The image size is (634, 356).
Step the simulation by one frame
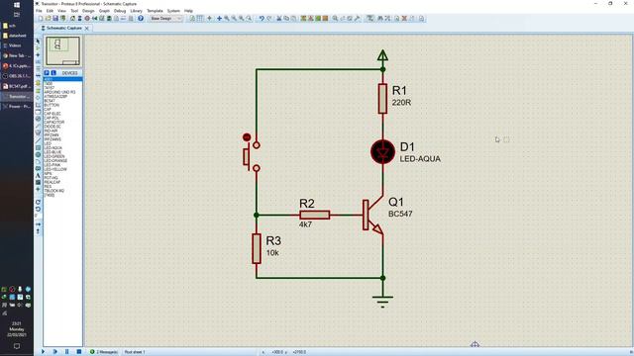(55, 352)
